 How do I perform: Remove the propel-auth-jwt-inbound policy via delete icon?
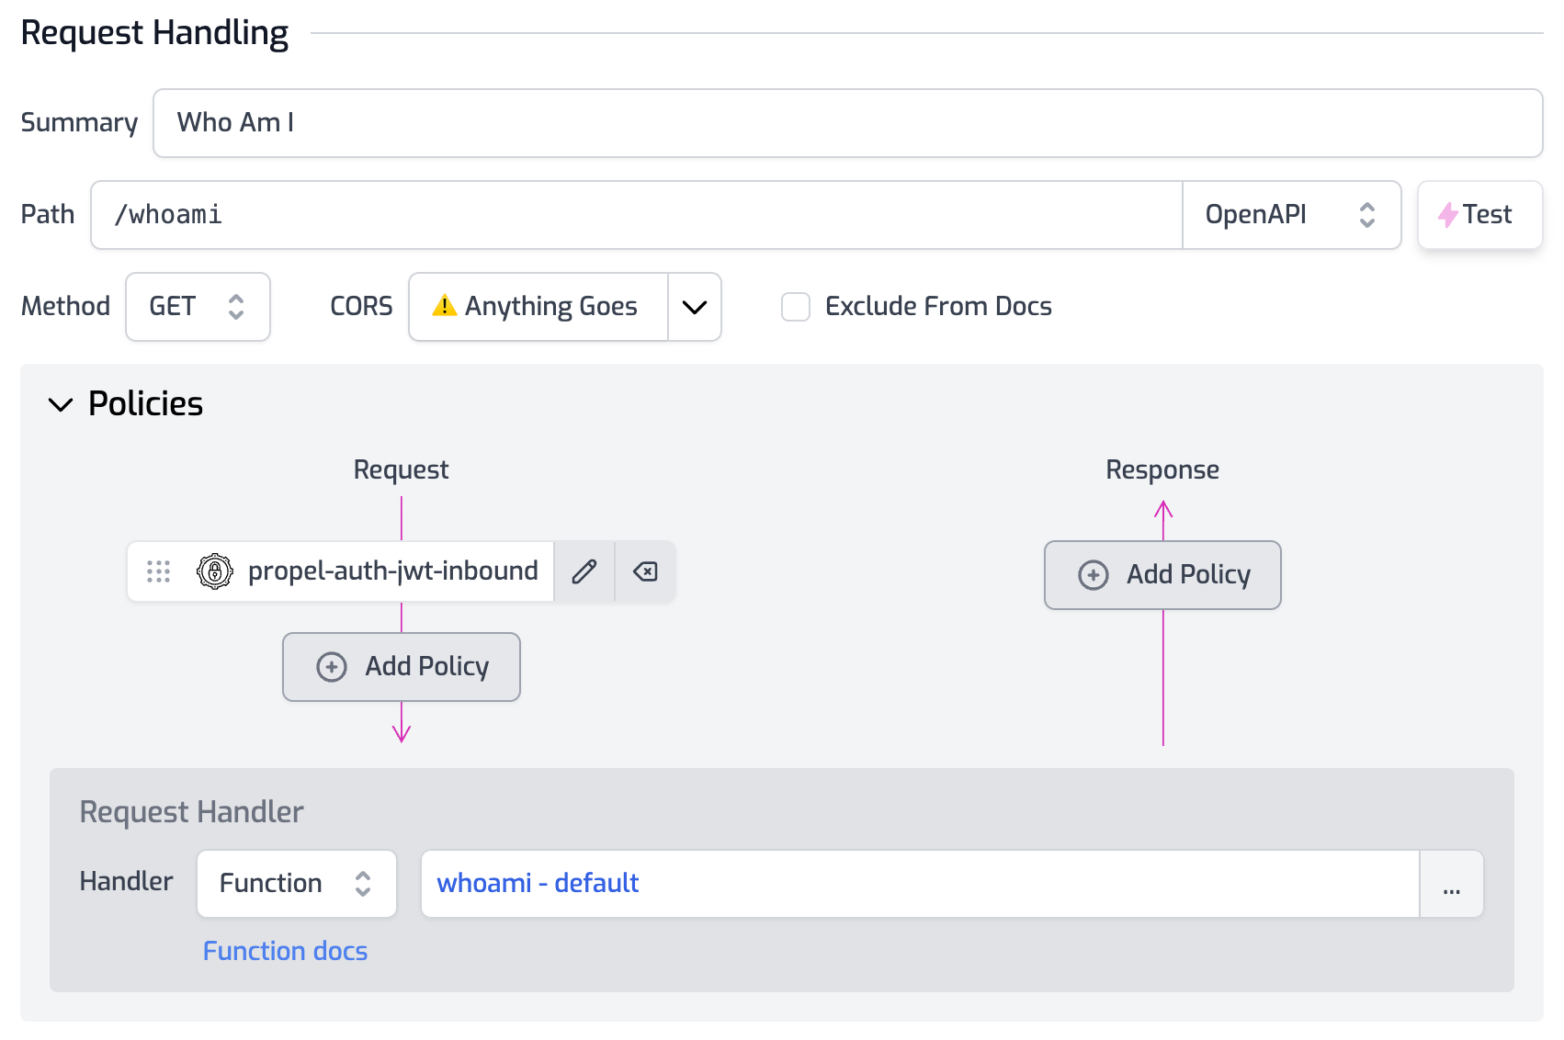(x=645, y=571)
